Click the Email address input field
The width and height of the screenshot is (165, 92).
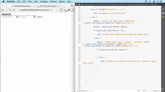10,17
